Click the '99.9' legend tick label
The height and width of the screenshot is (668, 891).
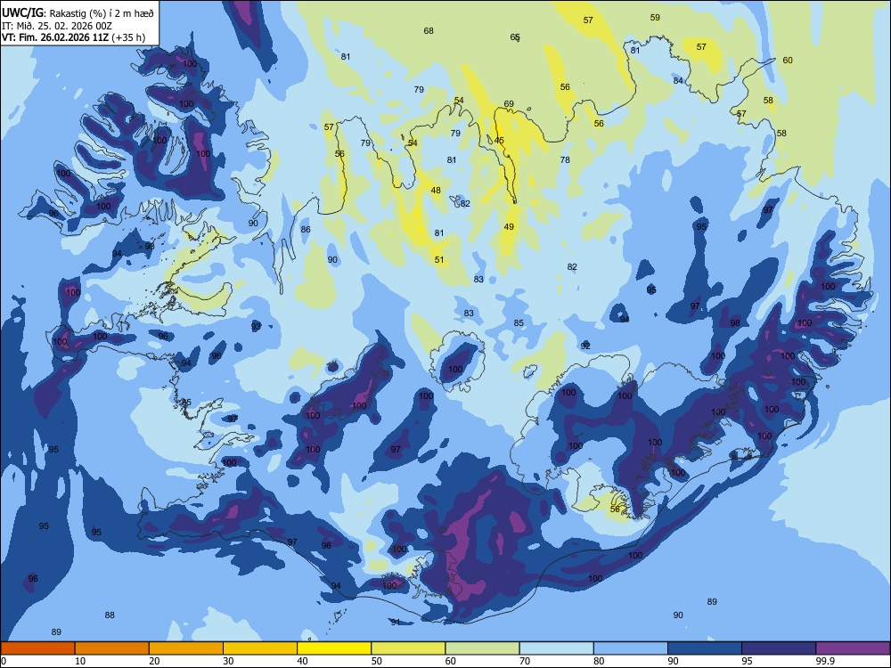point(825,661)
